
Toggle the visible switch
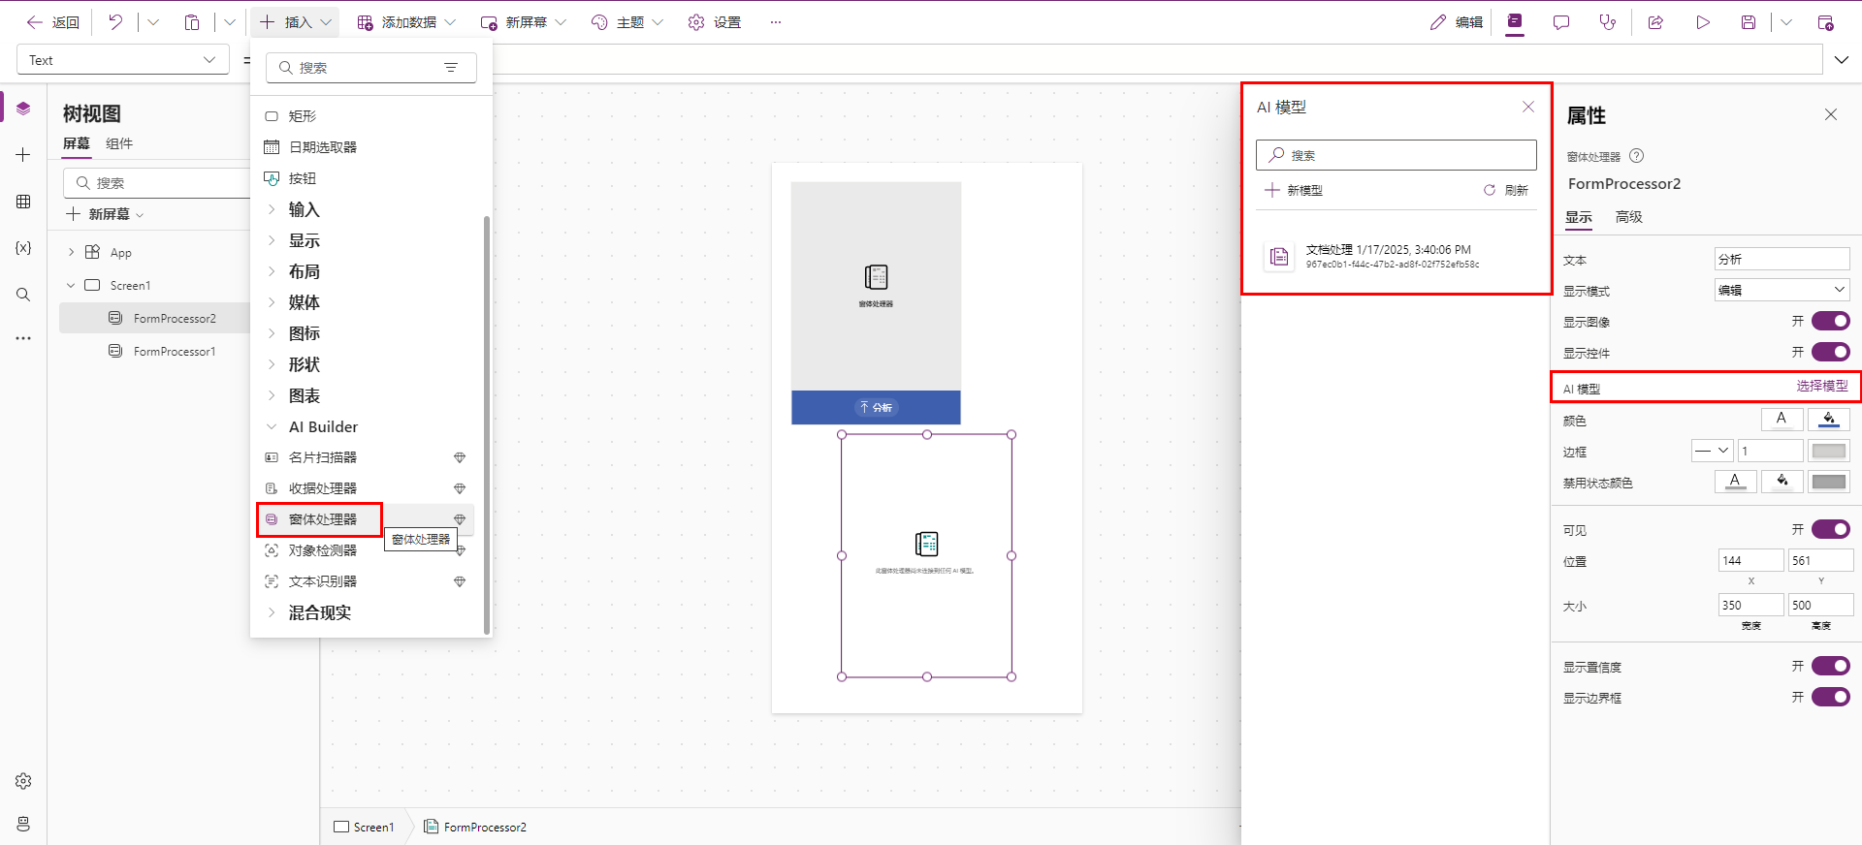(x=1831, y=529)
